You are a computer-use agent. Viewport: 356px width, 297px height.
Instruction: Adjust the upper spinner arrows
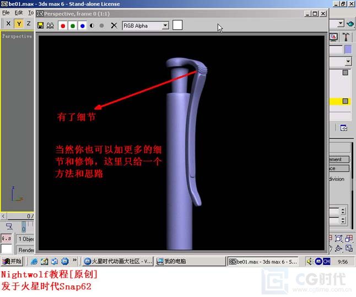pos(343,211)
